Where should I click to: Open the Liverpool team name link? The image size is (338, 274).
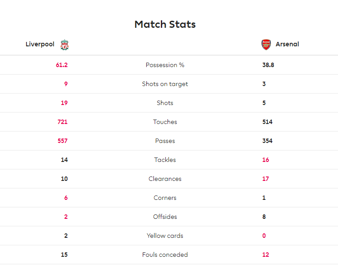[x=40, y=44]
